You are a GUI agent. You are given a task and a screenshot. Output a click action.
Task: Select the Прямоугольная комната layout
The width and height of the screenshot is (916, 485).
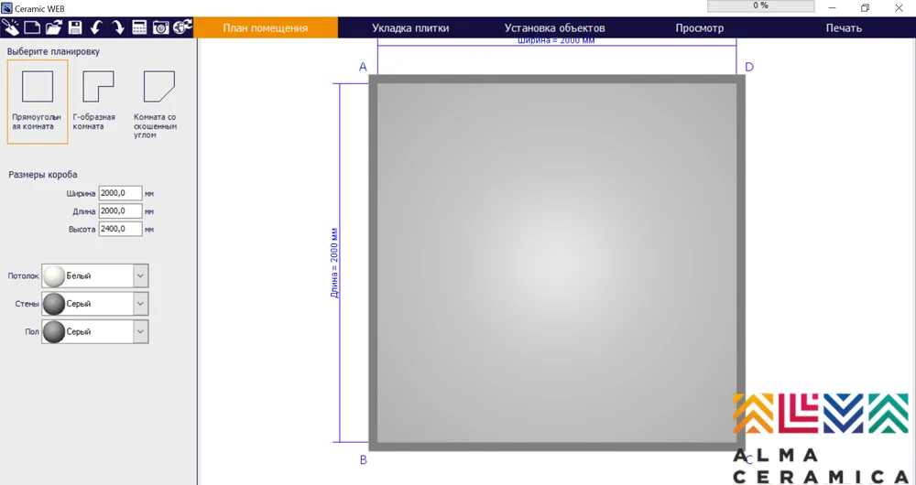(x=38, y=102)
